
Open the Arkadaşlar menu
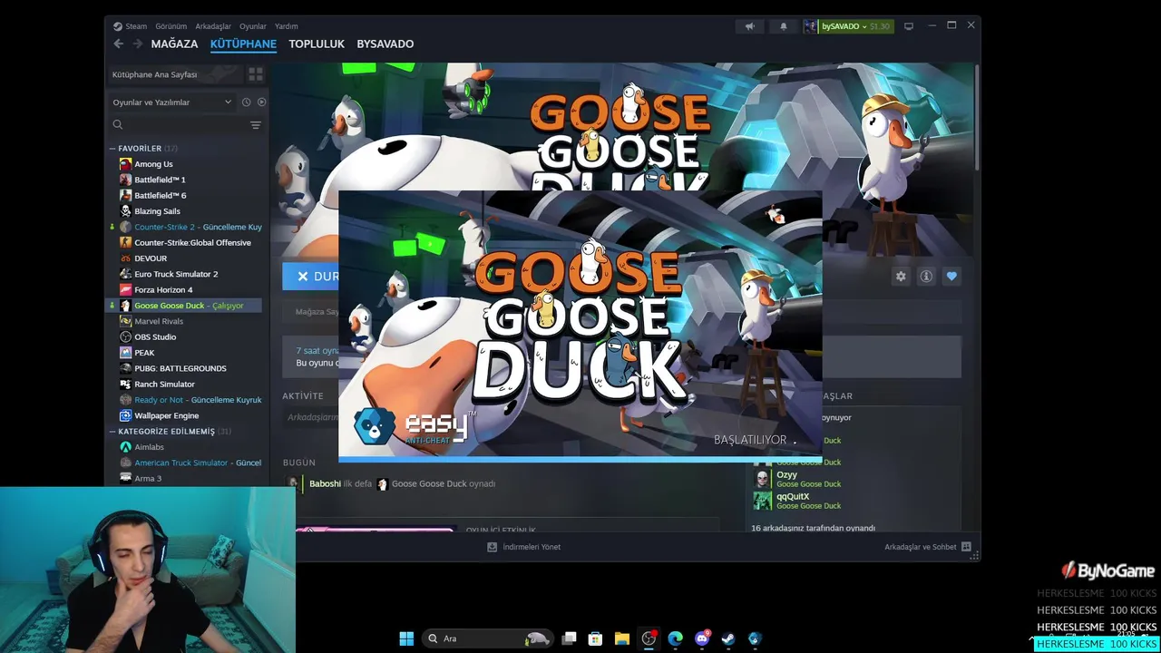(x=213, y=26)
